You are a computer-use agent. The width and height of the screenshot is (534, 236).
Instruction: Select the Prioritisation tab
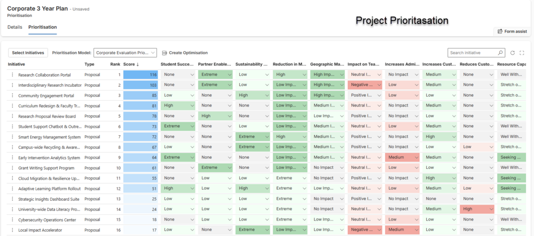43,27
